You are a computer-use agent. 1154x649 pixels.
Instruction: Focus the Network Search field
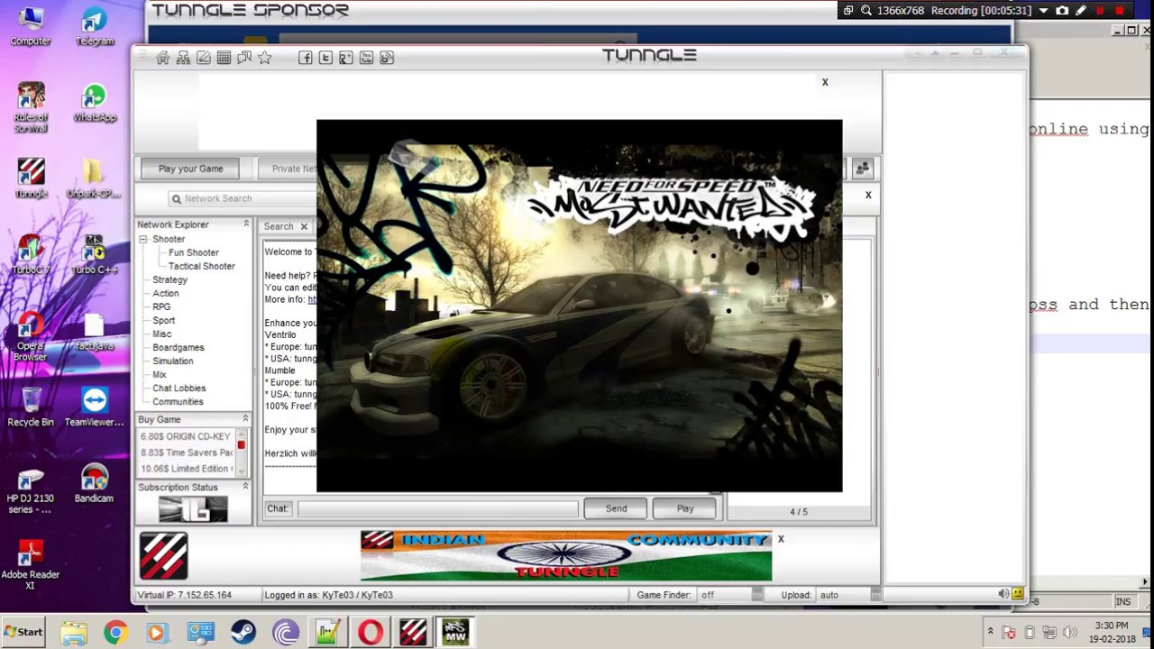[x=242, y=198]
